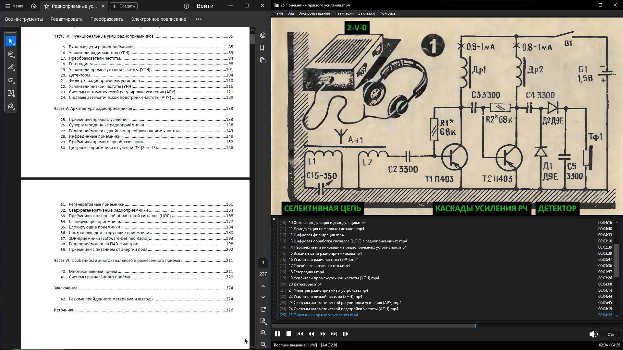
Task: Skip to next track in player
Action: [x=334, y=334]
